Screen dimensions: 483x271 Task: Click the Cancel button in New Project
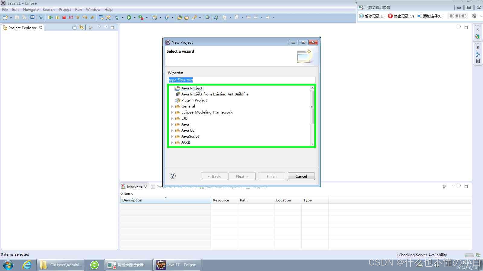(301, 176)
